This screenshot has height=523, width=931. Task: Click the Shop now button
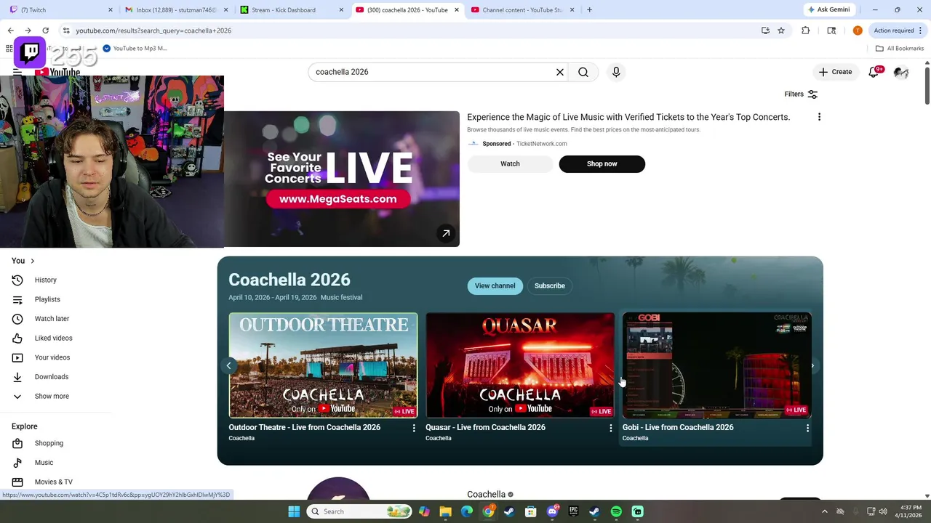tap(602, 164)
